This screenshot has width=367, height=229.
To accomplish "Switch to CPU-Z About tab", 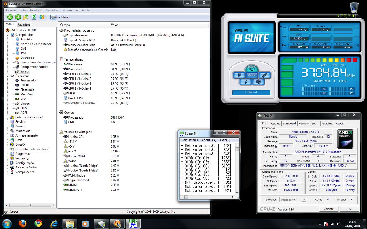I will tap(339, 123).
